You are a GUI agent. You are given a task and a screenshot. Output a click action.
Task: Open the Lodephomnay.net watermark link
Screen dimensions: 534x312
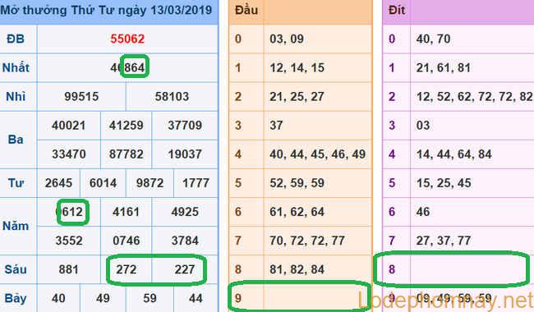point(446,301)
